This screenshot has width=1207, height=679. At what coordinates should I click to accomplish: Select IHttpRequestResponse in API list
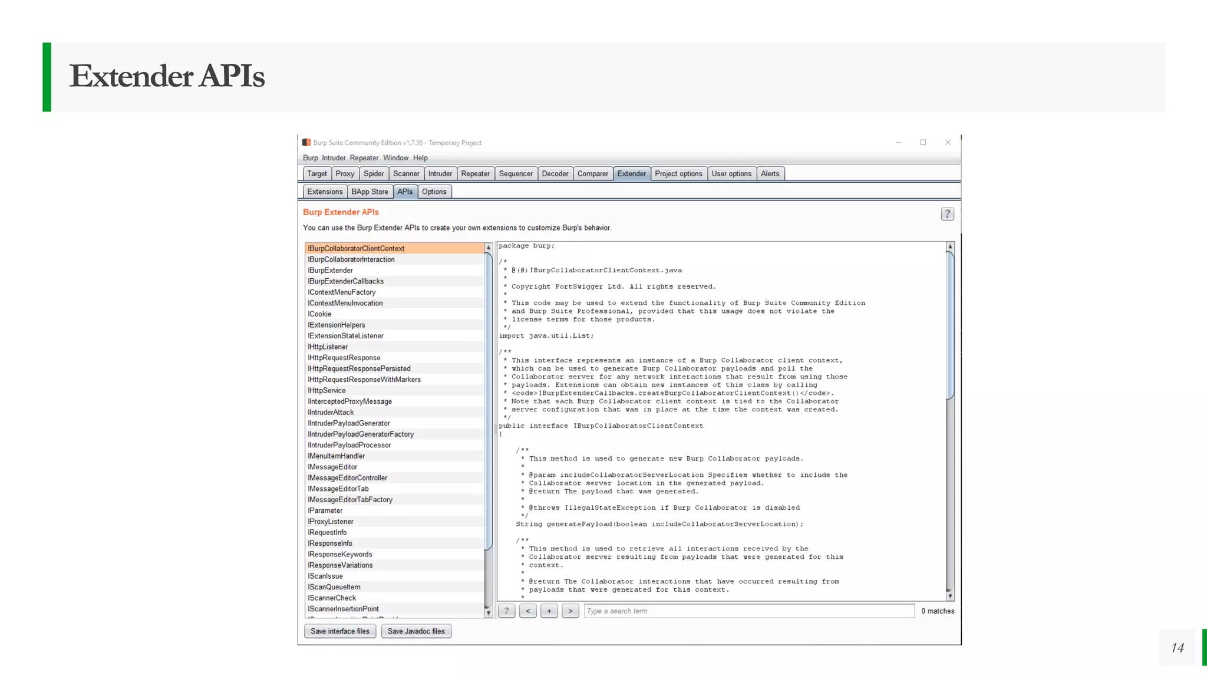click(x=394, y=358)
